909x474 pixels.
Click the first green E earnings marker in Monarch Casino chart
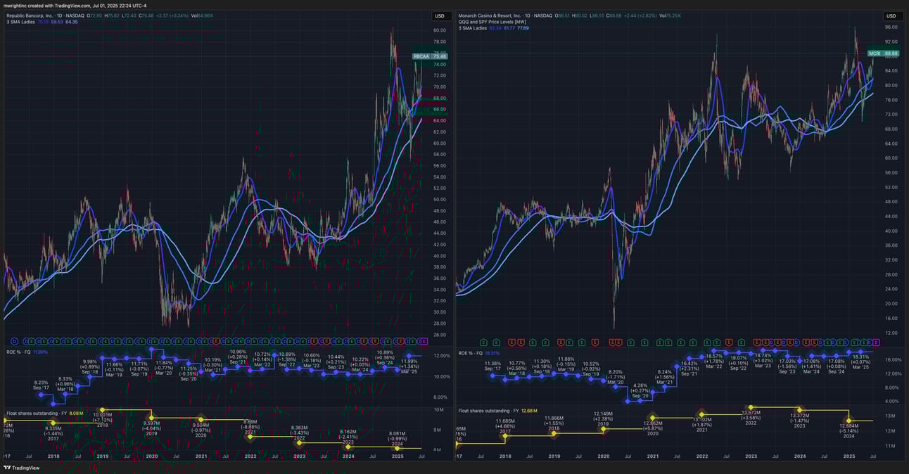(483, 342)
